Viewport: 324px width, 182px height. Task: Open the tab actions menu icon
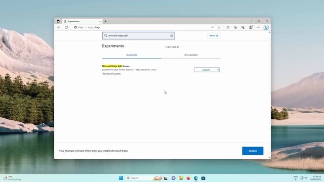[58, 21]
